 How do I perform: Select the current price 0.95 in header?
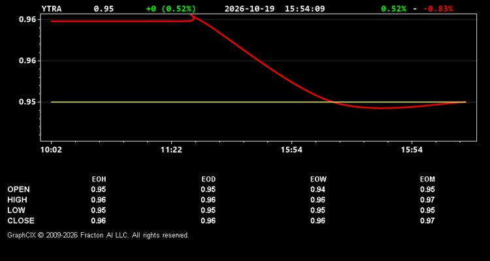coord(104,8)
